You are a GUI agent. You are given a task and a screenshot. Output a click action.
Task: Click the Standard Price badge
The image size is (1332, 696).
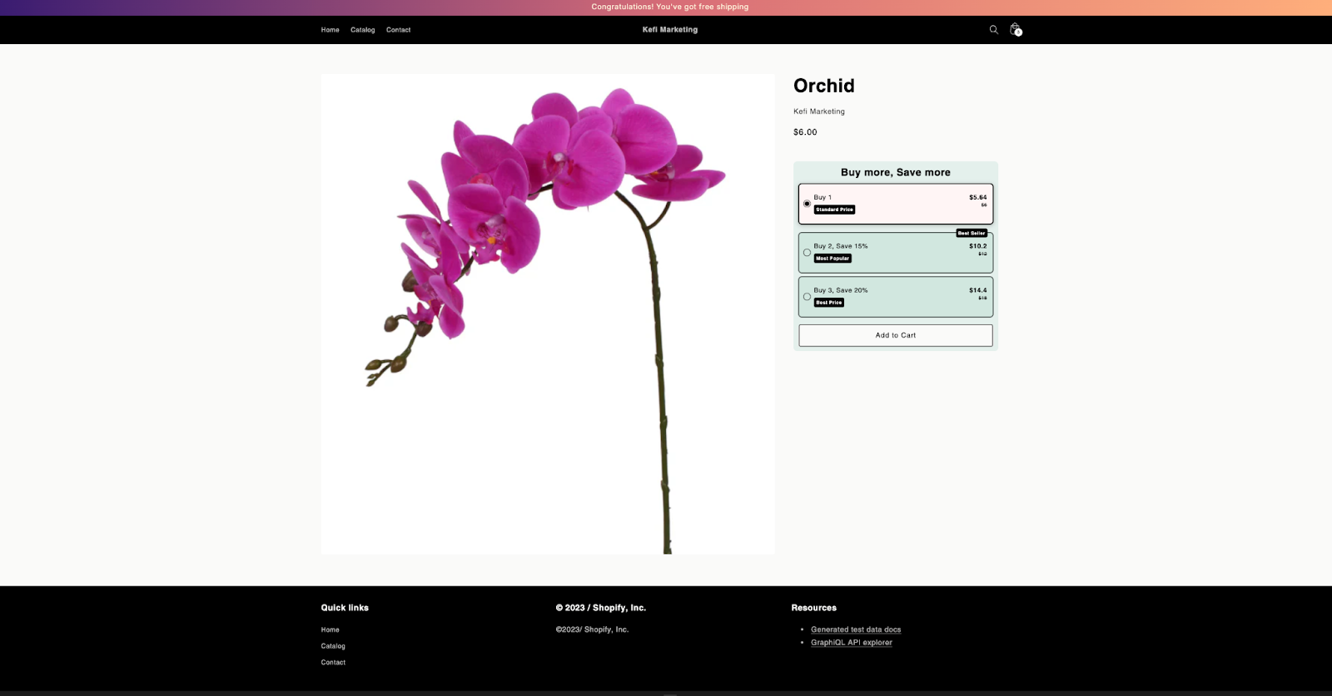click(834, 210)
